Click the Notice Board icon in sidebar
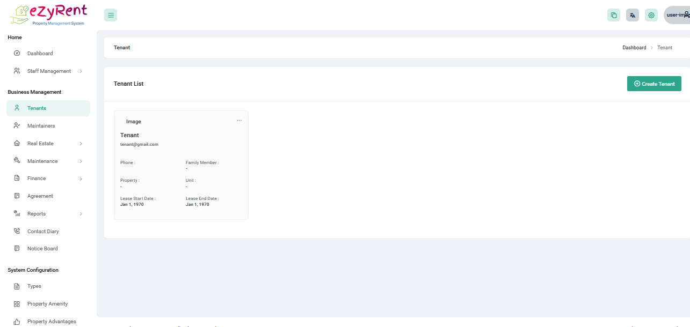Screen dimensions: 690x327 (x=17, y=249)
